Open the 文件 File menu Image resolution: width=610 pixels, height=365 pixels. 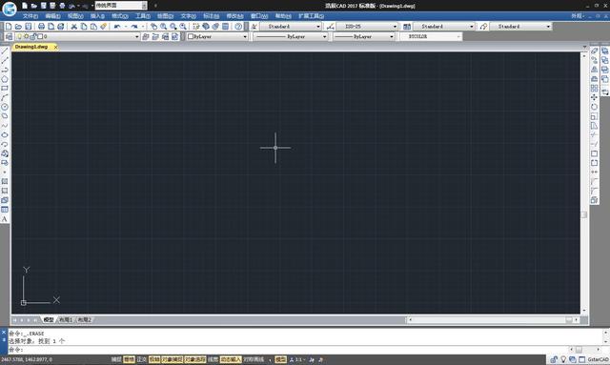point(30,16)
